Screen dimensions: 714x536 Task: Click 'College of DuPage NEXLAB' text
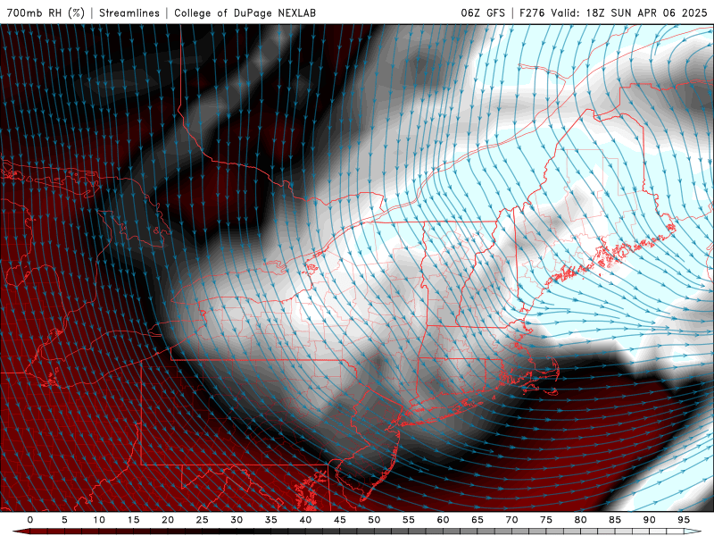pos(245,13)
